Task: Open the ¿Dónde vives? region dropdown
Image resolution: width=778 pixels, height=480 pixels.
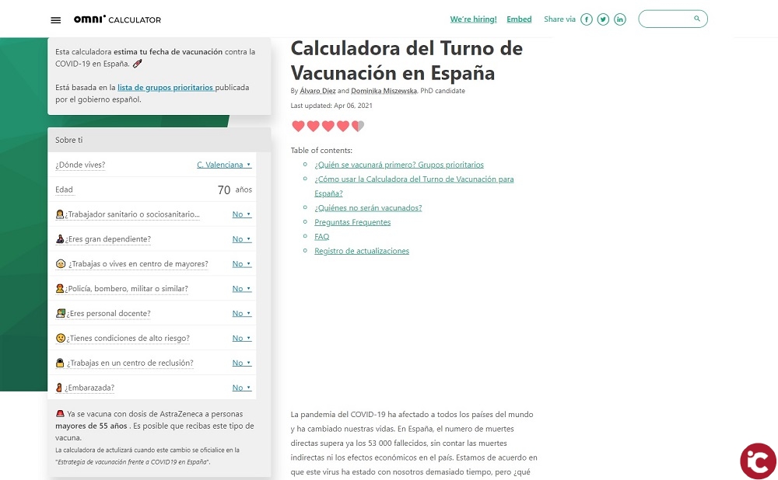Action: 224,165
